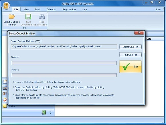Viewport: 166px width, 125px height.
Task: Switch to the File ribbon tab
Action: pos(16,9)
